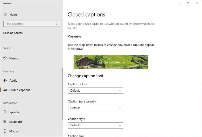The width and height of the screenshot is (202, 137).
Task: Click the captions preview image
Action: click(x=111, y=62)
